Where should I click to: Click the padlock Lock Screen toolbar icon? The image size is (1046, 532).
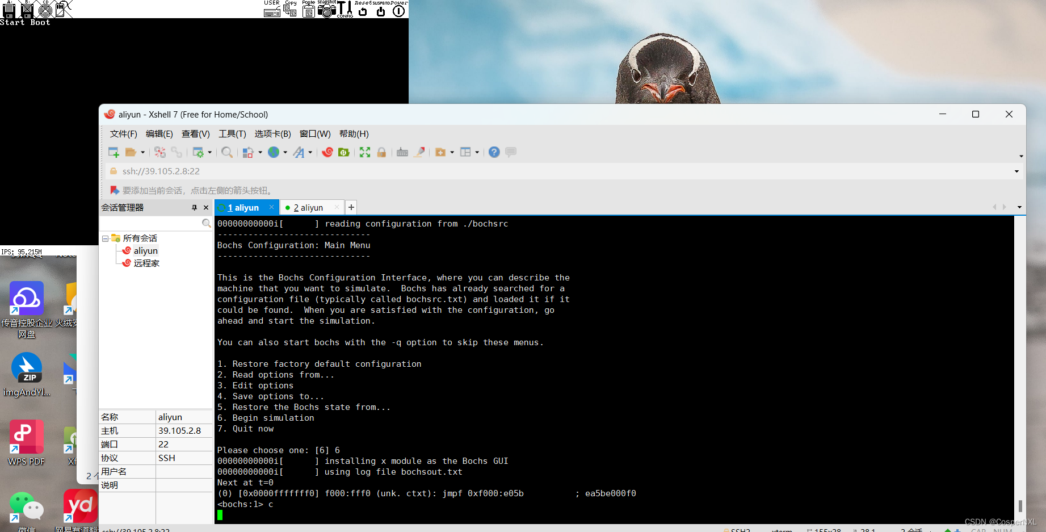click(x=381, y=152)
